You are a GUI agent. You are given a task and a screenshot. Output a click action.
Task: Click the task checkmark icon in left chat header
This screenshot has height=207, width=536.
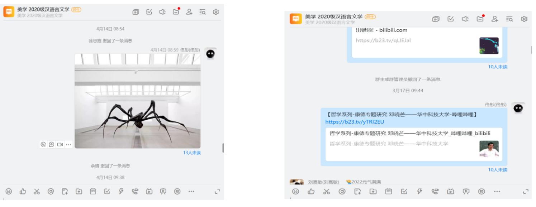tap(149, 12)
